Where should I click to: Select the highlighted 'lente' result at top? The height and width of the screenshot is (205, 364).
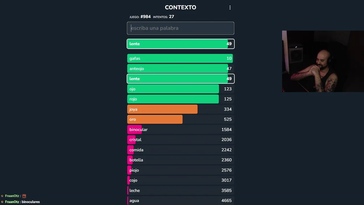pyautogui.click(x=180, y=44)
